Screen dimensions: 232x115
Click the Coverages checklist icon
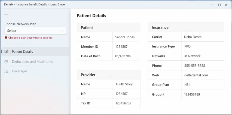pyautogui.click(x=6, y=71)
